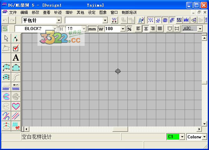Image resolution: width=209 pixels, height=150 pixels.
Task: Click the vertical scrollbar down arrow
Action: pyautogui.click(x=204, y=124)
